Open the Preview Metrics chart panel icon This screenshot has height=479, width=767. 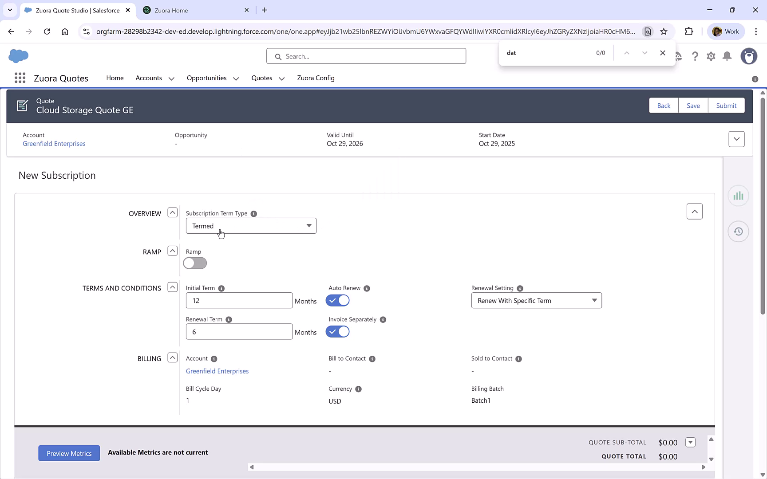tap(738, 195)
